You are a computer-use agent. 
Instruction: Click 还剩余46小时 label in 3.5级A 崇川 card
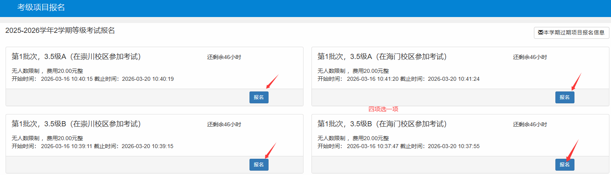pyautogui.click(x=224, y=57)
